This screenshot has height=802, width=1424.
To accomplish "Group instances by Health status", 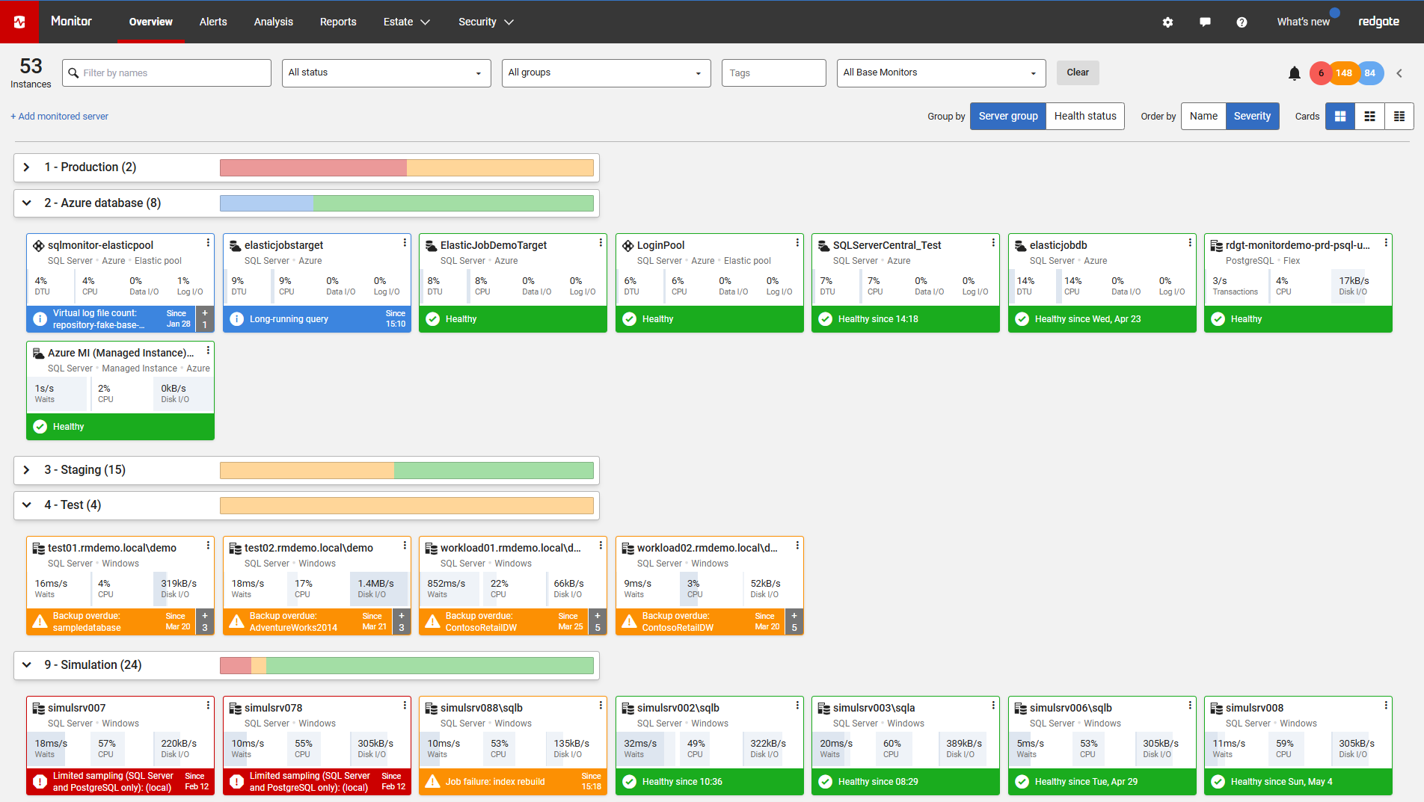I will point(1084,117).
